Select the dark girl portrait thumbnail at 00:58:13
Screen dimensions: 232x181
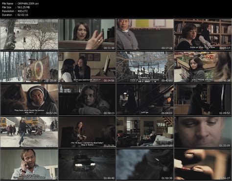point(87,100)
